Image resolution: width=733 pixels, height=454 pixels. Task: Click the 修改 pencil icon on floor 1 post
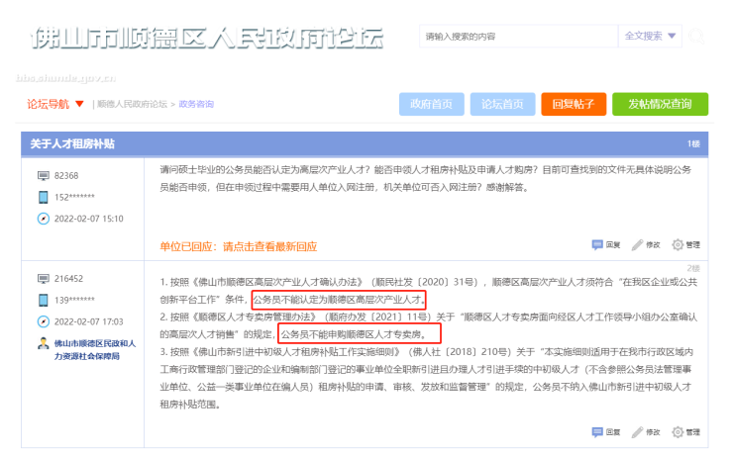[637, 245]
